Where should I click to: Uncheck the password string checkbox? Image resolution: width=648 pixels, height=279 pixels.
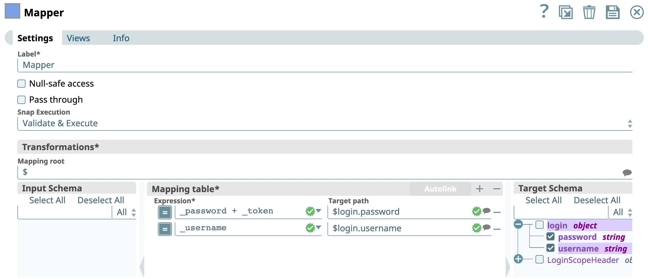pyautogui.click(x=550, y=236)
